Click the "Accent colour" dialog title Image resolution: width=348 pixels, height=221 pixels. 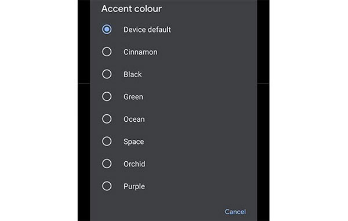click(x=132, y=9)
